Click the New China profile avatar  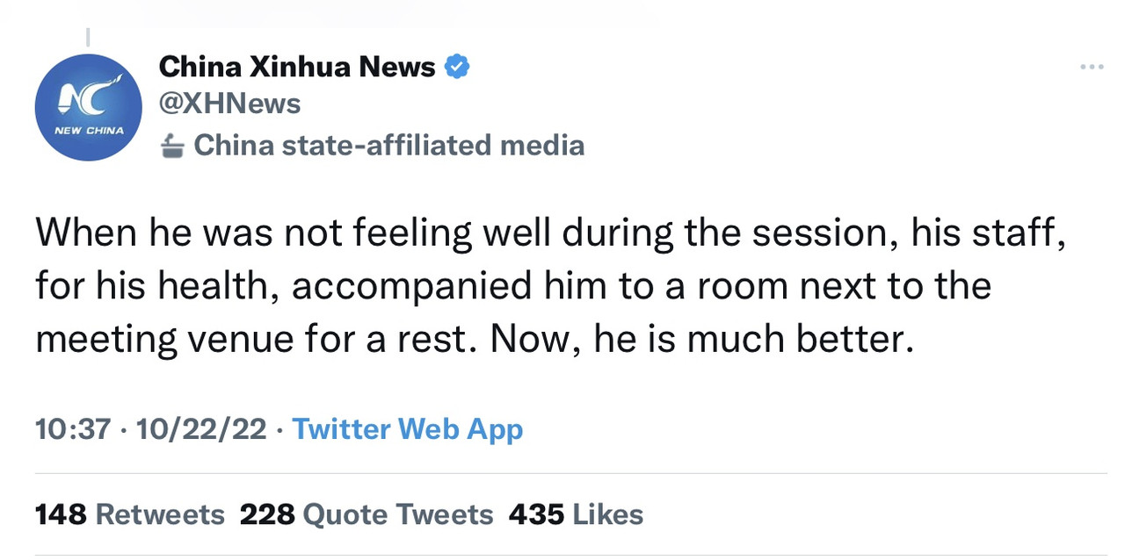pyautogui.click(x=88, y=107)
